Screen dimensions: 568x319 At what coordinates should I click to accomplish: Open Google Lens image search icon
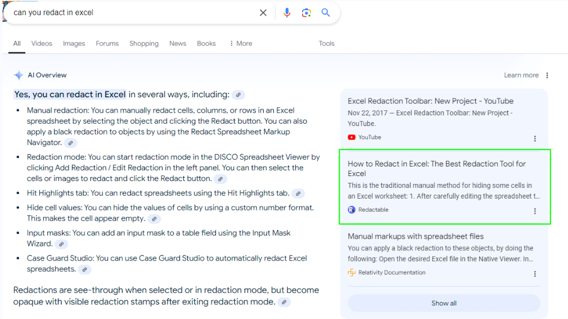(306, 13)
